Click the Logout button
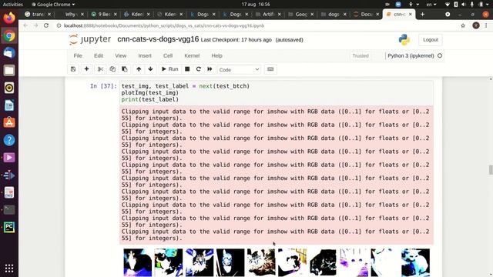 (431, 40)
